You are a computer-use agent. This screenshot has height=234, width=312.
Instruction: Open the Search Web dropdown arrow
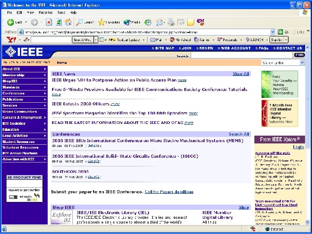pos(96,40)
